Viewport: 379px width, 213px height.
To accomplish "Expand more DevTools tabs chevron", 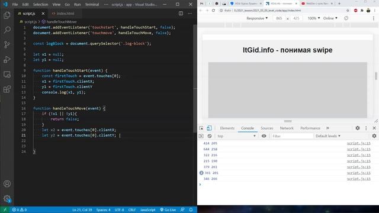I will 327,128.
